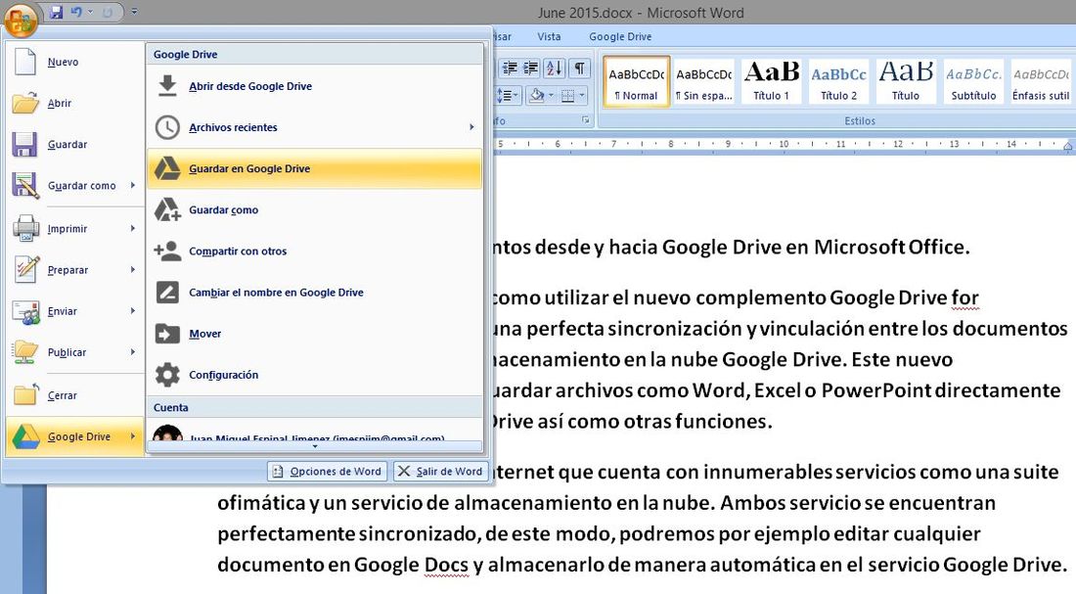Screen dimensions: 1076x594
Task: Click the download icon for Abrir desde Google Drive
Action: click(167, 86)
